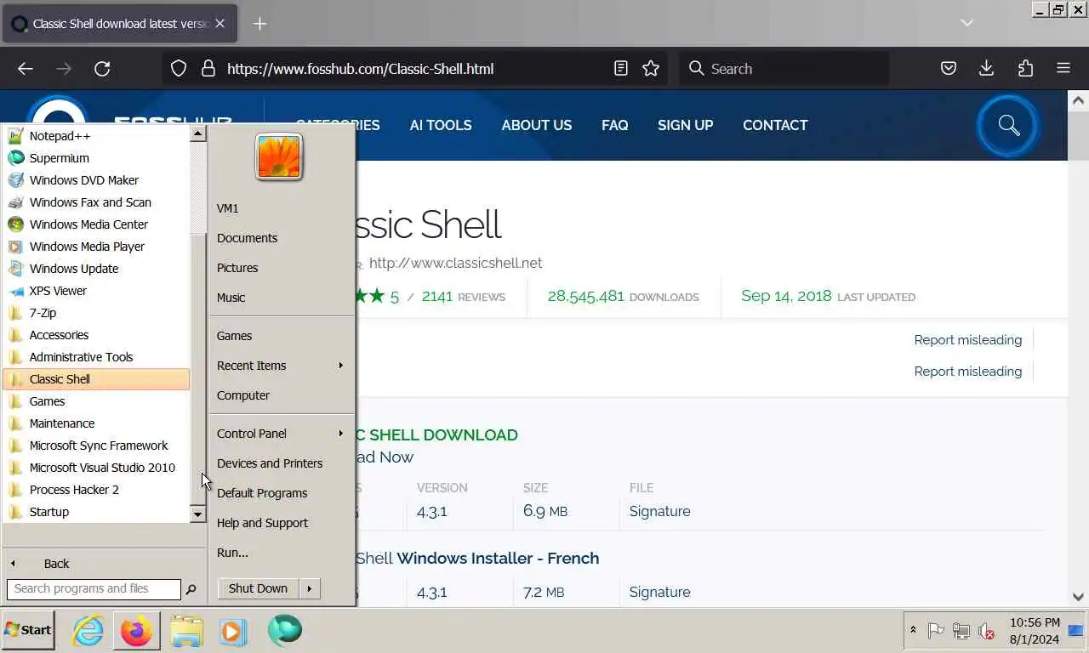1089x653 pixels.
Task: Expand Recent Items submenu
Action: click(282, 366)
